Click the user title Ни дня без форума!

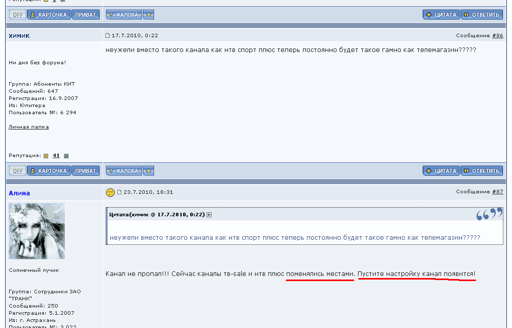point(37,62)
